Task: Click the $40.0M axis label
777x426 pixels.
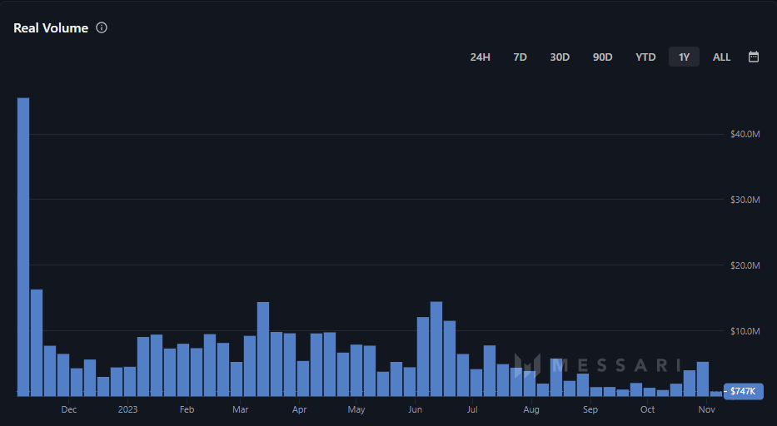Action: pyautogui.click(x=745, y=134)
